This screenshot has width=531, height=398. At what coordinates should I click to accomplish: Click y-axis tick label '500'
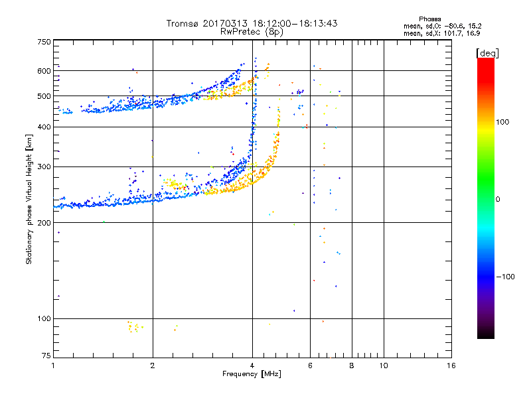click(44, 96)
